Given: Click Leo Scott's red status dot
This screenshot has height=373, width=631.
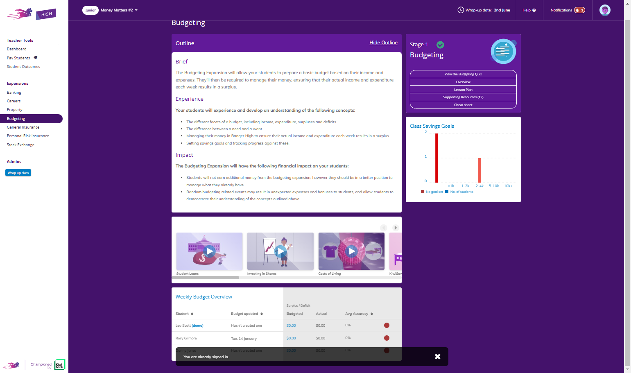Looking at the screenshot, I should [x=387, y=326].
